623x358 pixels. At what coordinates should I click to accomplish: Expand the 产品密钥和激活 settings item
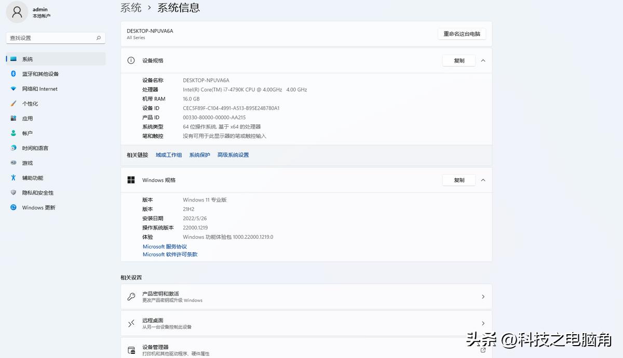pyautogui.click(x=306, y=296)
